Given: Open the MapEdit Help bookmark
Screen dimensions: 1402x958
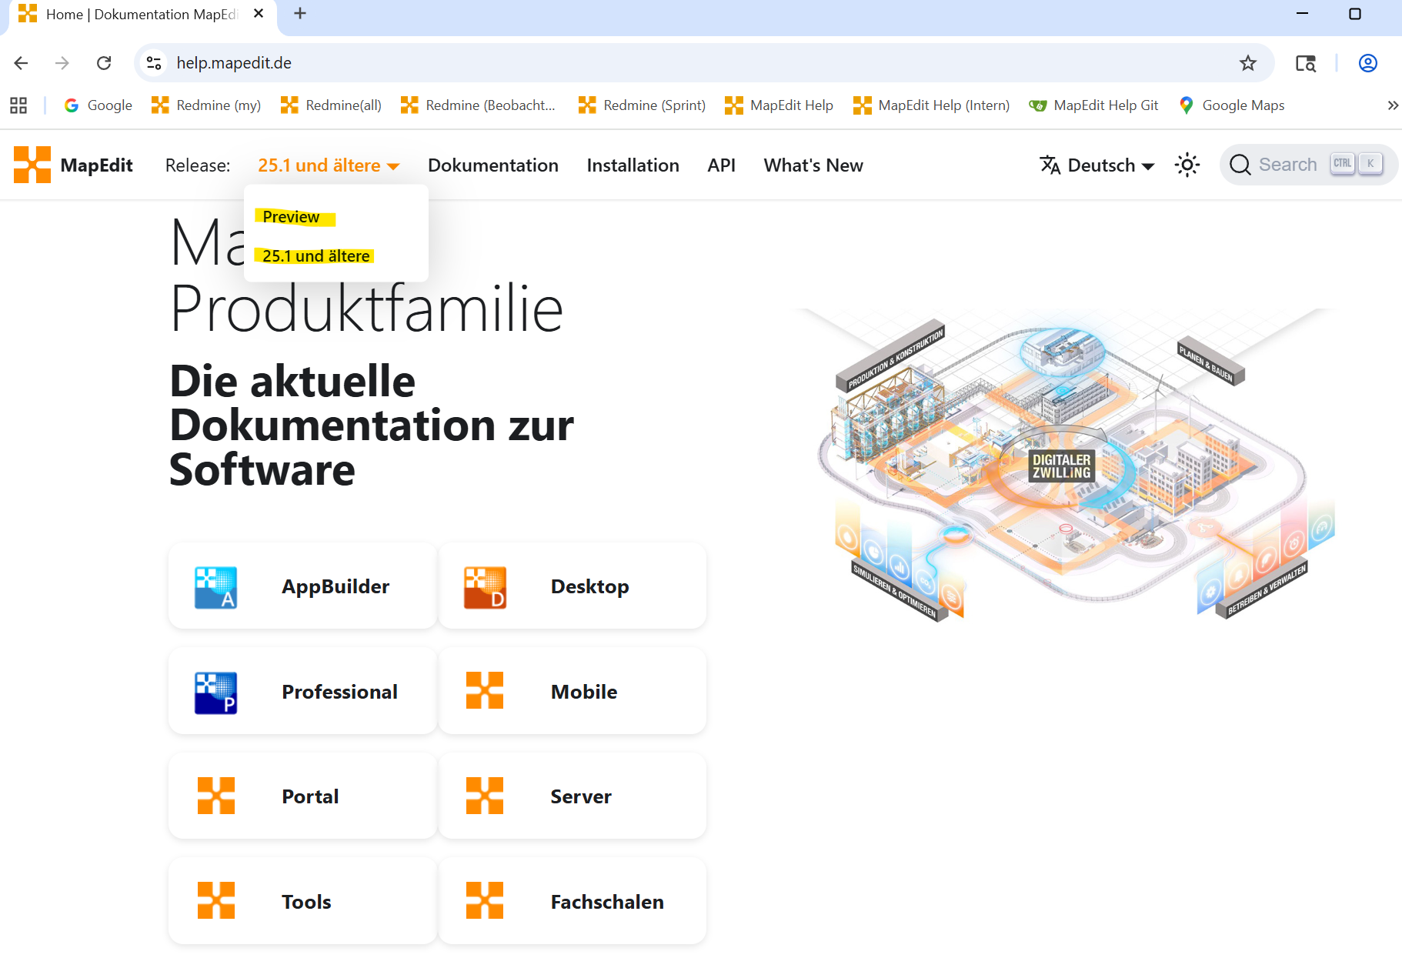Looking at the screenshot, I should 779,105.
